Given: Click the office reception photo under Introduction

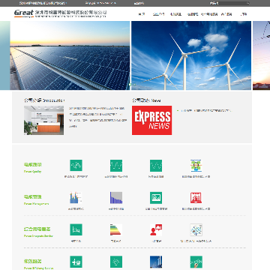Looking at the screenshot, I should click(x=43, y=120).
